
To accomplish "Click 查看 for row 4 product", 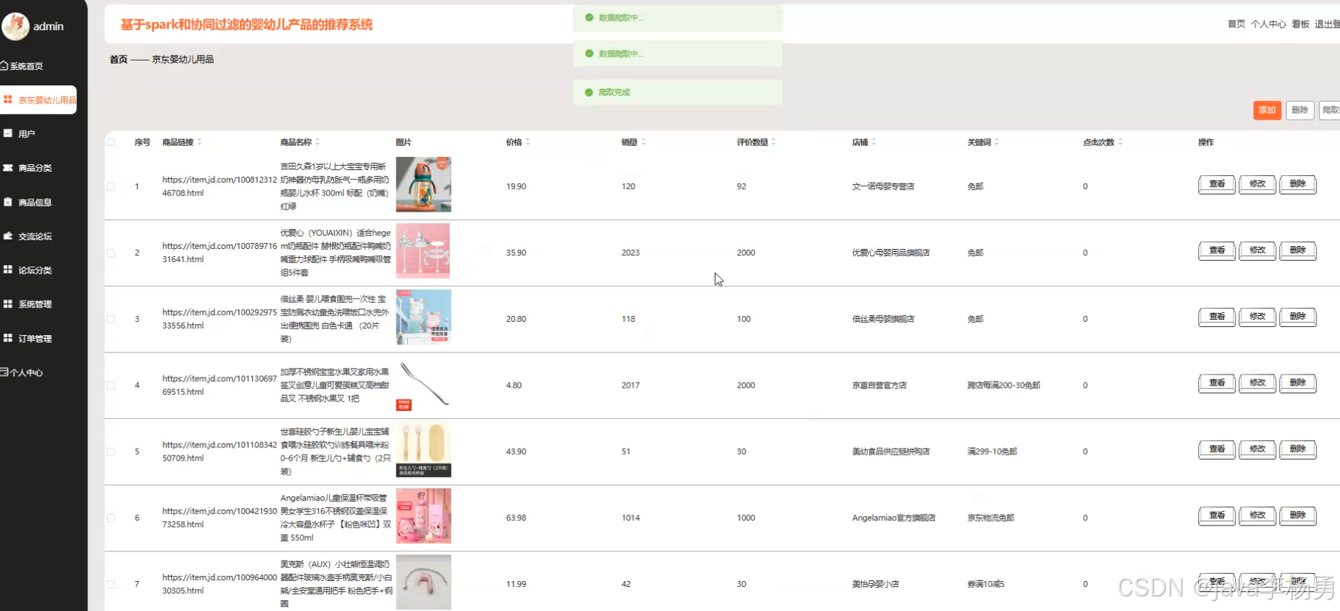I will pyautogui.click(x=1217, y=383).
